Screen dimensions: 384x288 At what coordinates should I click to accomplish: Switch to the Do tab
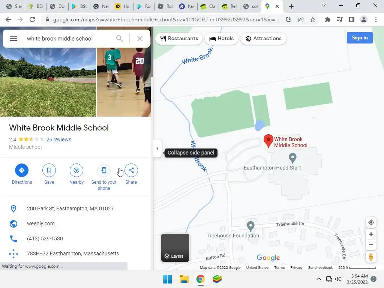57,6
